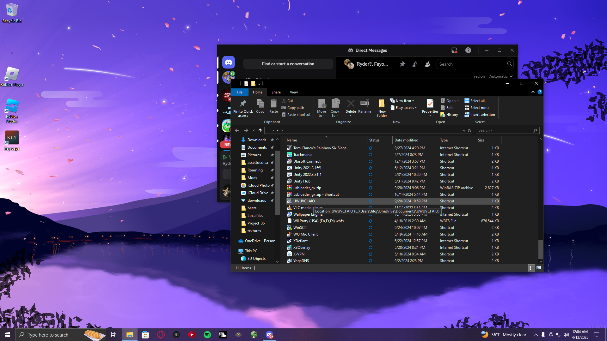Collapse the Explorer ribbon

(x=533, y=92)
